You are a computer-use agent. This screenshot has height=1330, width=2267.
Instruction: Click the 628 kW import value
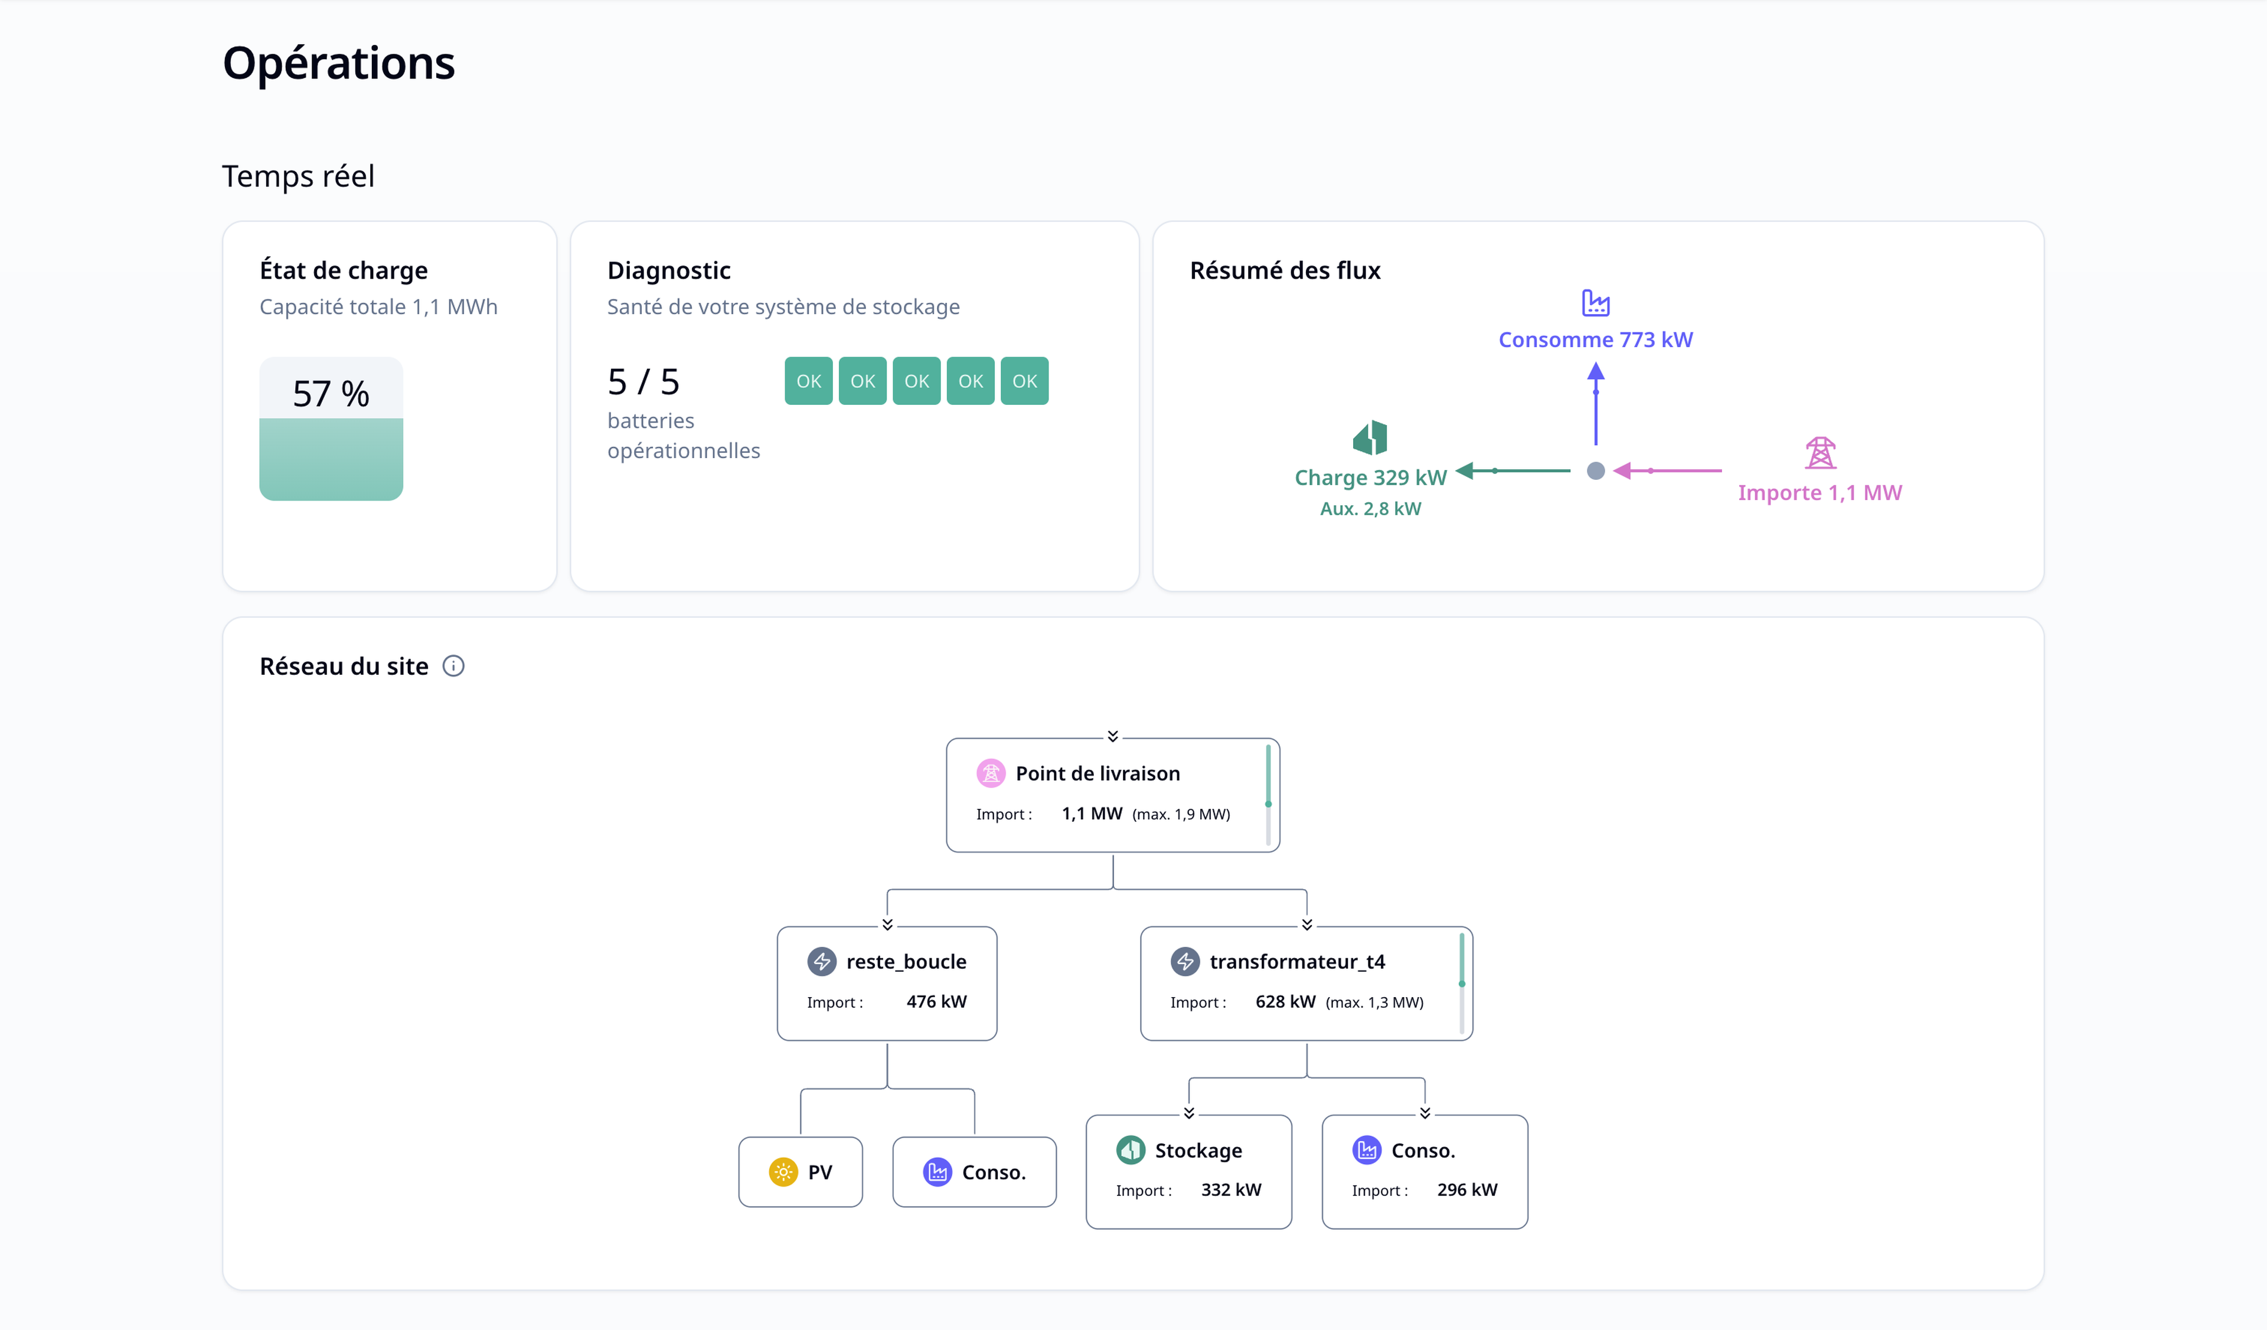1286,1002
